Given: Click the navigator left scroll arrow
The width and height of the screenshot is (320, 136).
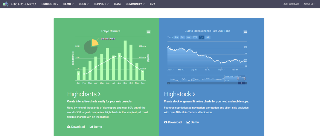Looking at the screenshot, I should (168, 83).
